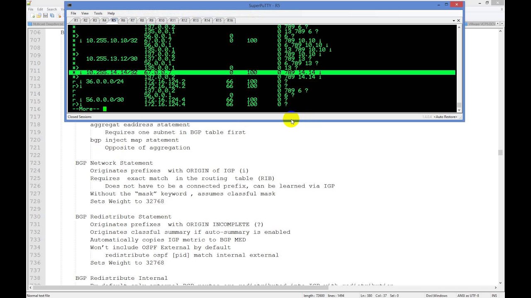Click the first 'Sets Weight to 32768' line

127,202
